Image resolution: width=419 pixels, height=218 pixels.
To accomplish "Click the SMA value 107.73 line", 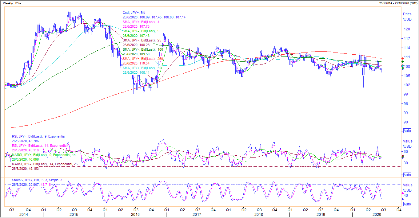I will click(x=136, y=26).
